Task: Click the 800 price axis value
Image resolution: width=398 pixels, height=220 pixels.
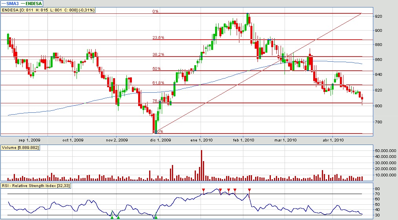Action: tap(378, 106)
